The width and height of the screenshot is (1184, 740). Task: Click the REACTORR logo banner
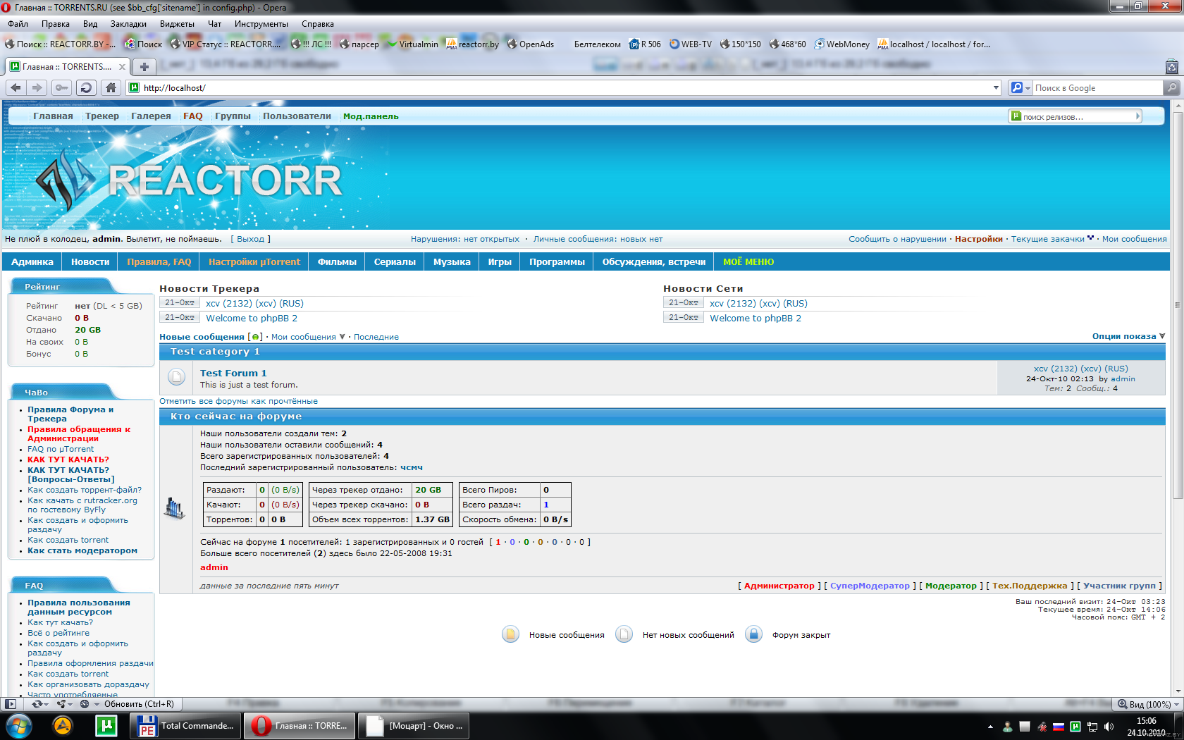pyautogui.click(x=190, y=180)
